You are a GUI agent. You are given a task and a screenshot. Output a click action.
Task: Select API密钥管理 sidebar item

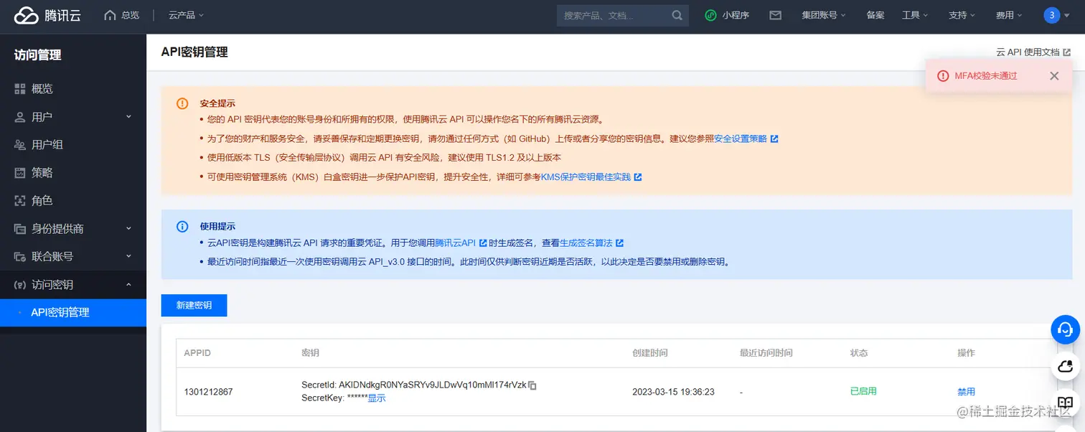pos(73,313)
